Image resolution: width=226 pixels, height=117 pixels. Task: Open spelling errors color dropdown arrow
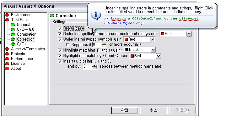coord(189,34)
